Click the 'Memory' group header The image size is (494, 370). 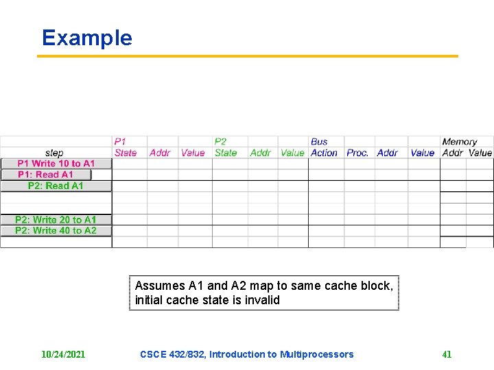pos(459,142)
